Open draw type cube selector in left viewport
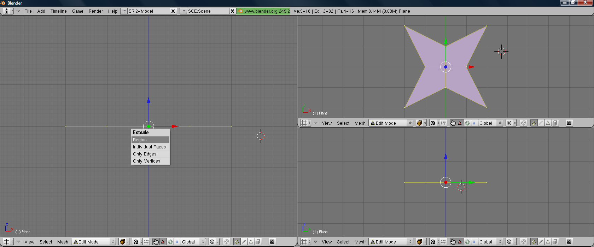The width and height of the screenshot is (594, 247). (124, 242)
